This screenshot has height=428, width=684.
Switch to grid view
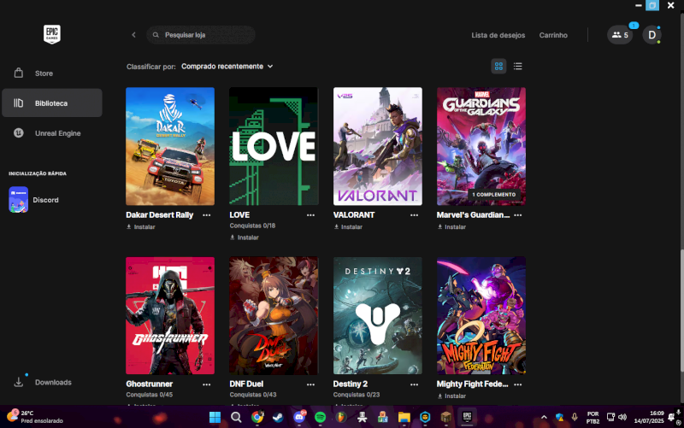[x=498, y=67]
